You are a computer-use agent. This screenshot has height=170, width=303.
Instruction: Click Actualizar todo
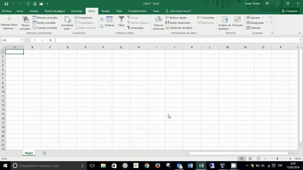pos(67,23)
